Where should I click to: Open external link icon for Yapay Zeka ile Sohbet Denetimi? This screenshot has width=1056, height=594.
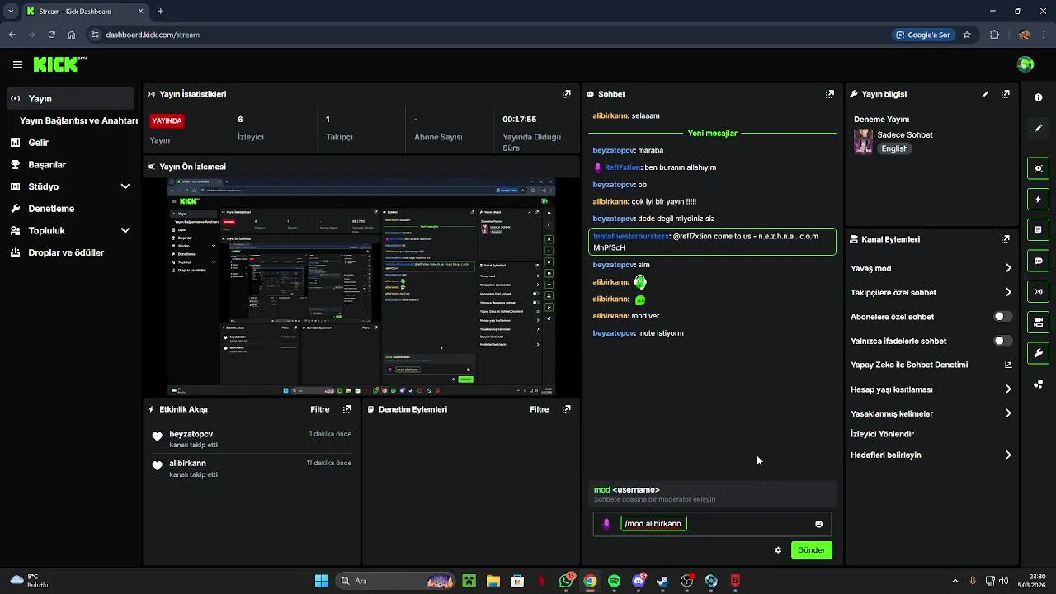click(x=1008, y=365)
